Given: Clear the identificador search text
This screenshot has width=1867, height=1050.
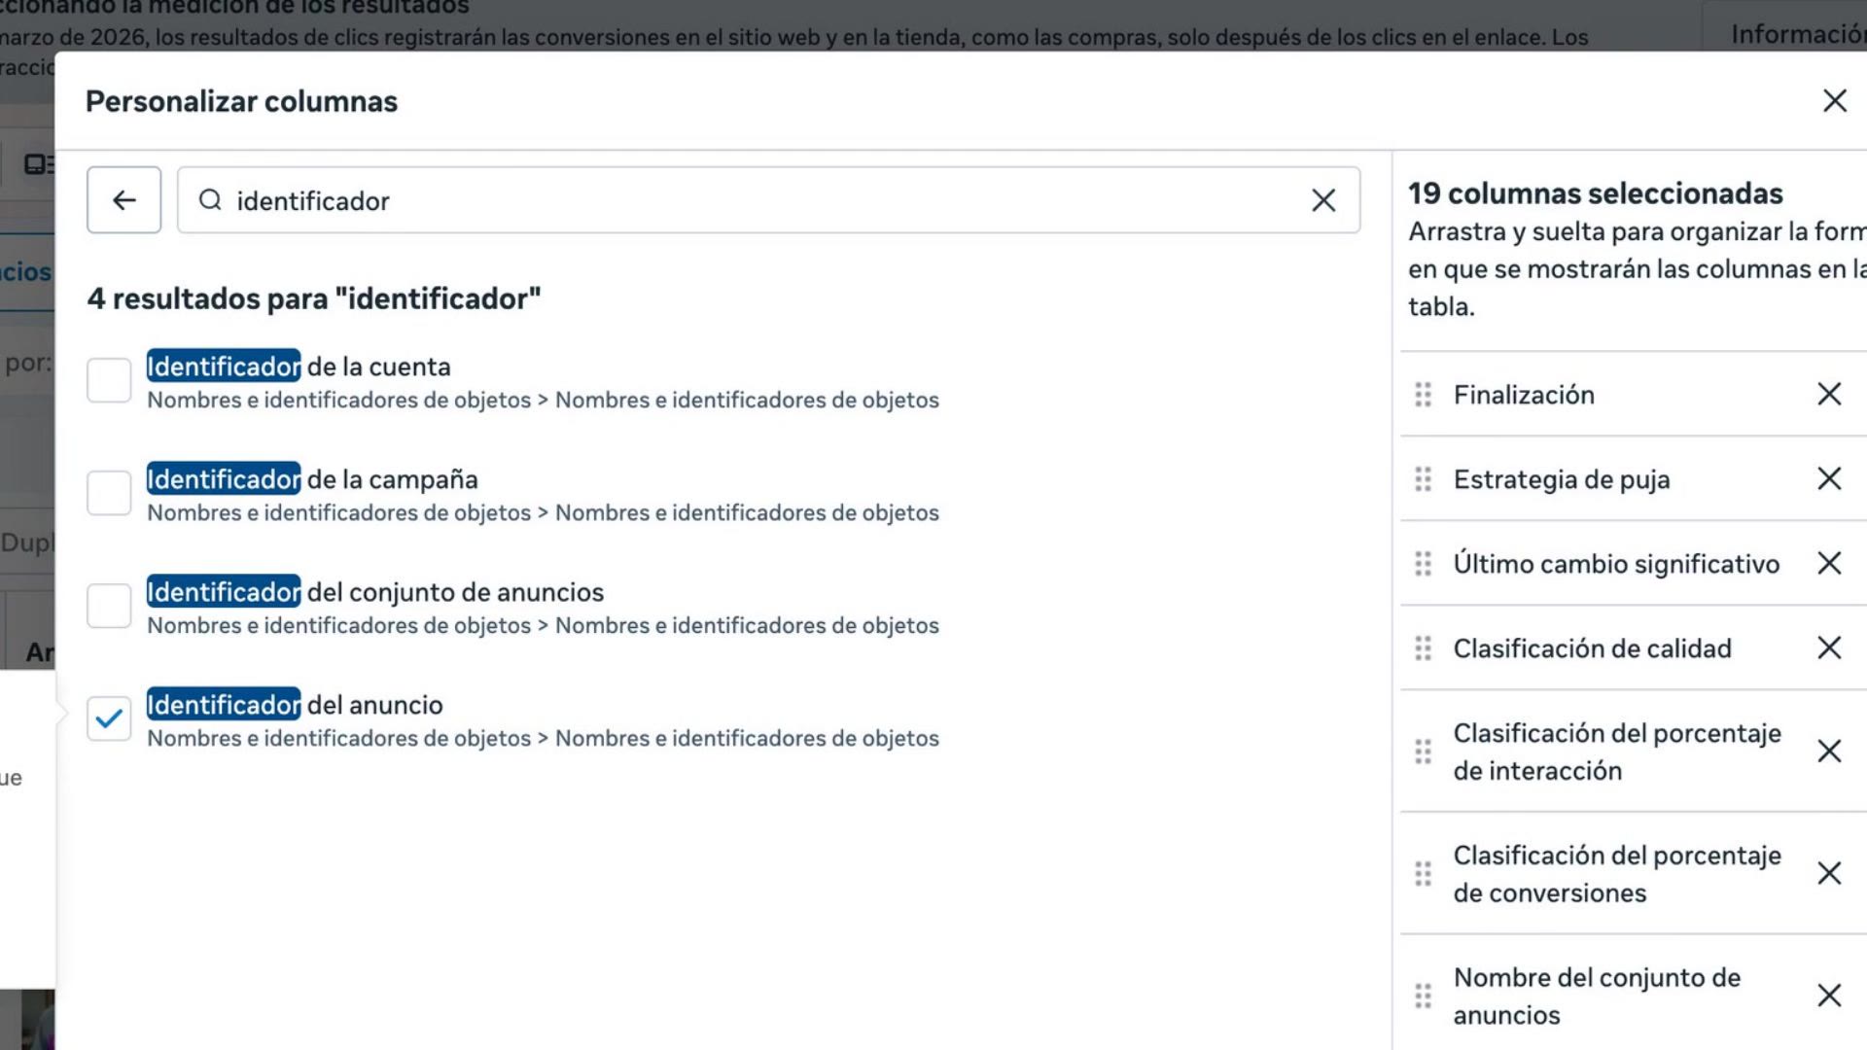Looking at the screenshot, I should [1323, 200].
